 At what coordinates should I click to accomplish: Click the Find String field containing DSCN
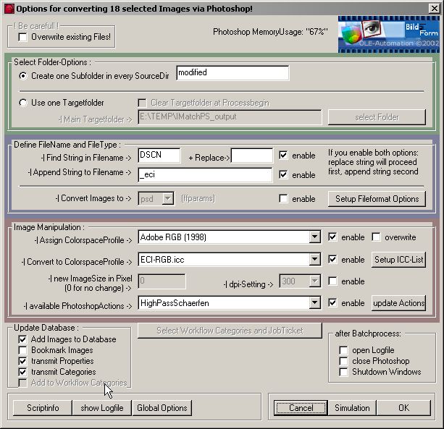point(159,156)
